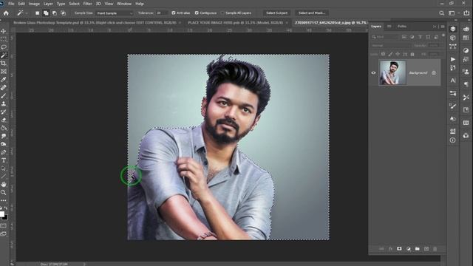473x266 pixels.
Task: Click the Background layer thumbnail
Action: tap(392, 72)
